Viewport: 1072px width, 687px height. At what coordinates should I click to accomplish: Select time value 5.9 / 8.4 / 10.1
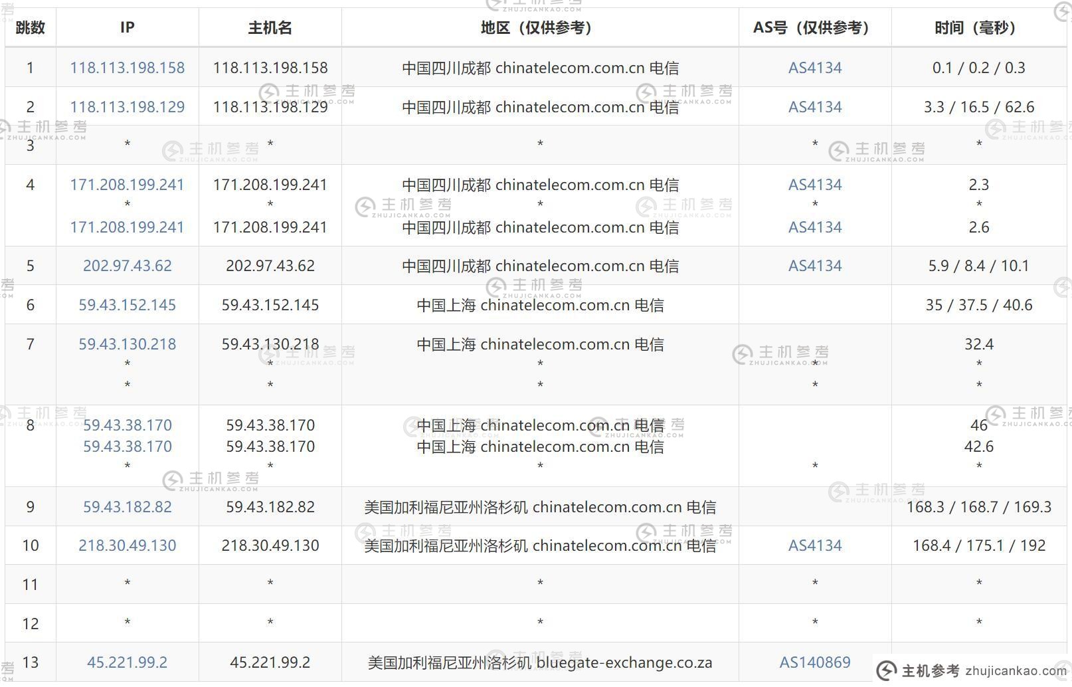tap(979, 266)
